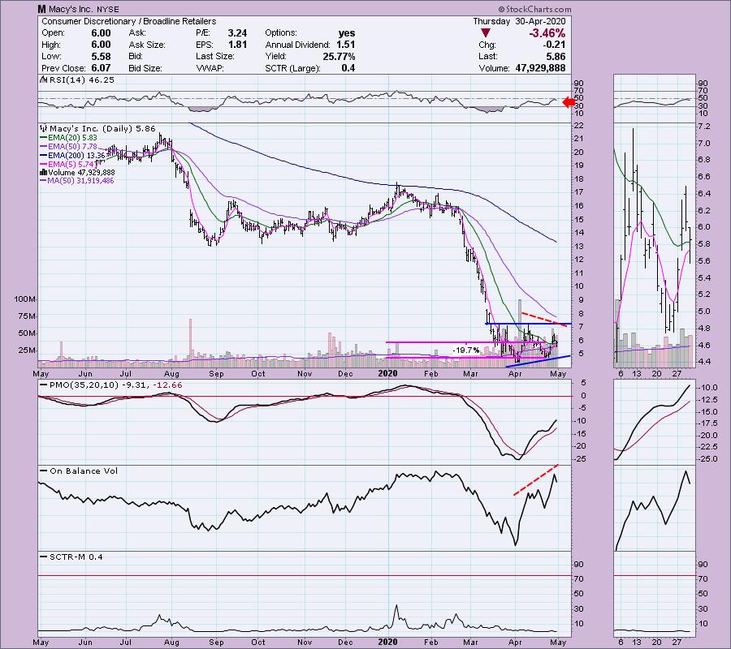This screenshot has width=731, height=649.
Task: Click the VWAP label in the header
Action: [210, 68]
